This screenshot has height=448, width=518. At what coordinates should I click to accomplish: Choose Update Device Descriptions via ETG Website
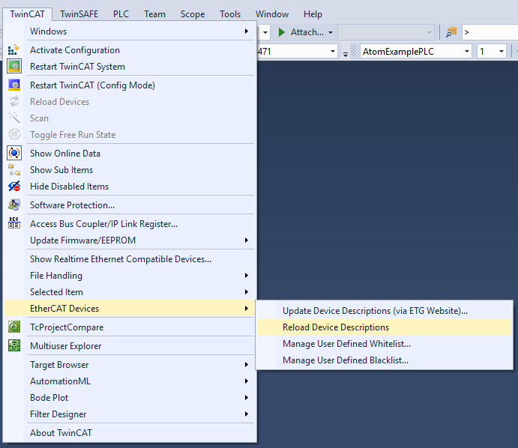[375, 310]
